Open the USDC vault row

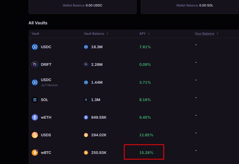click(x=46, y=47)
